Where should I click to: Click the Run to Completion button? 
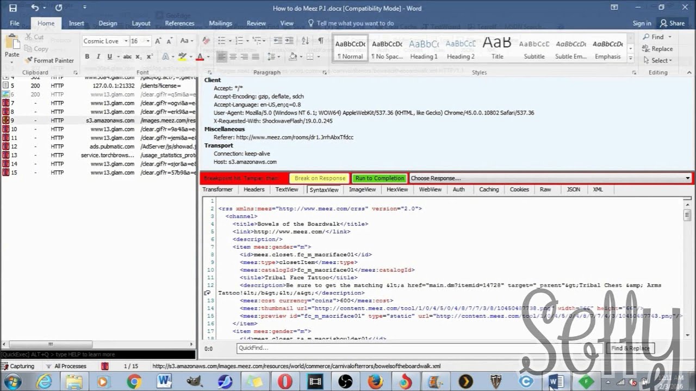(380, 178)
